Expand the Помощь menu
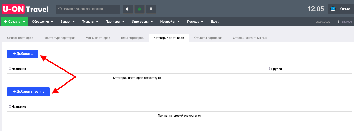 [x=195, y=22]
